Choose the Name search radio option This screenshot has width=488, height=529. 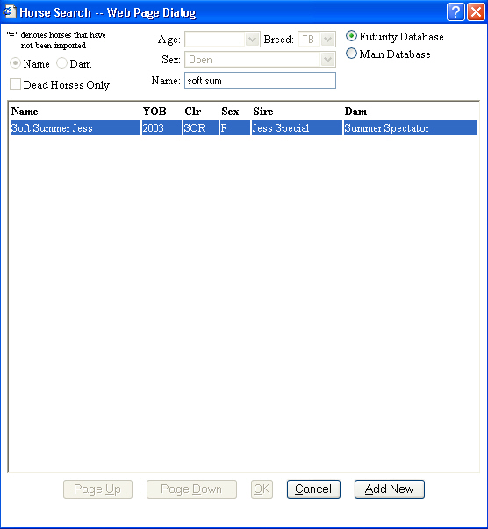click(15, 63)
